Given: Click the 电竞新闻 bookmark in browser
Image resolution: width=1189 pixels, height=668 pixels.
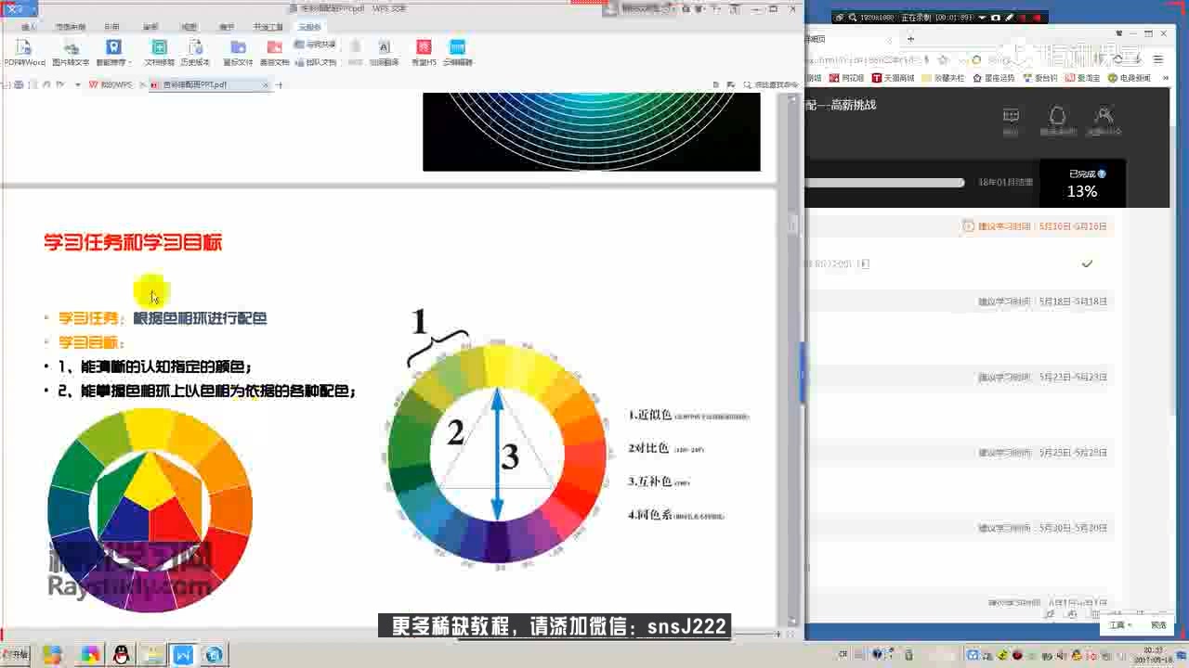Looking at the screenshot, I should 1130,78.
